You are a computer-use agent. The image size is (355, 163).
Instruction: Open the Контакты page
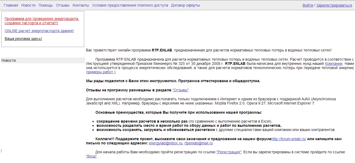[x=81, y=5]
